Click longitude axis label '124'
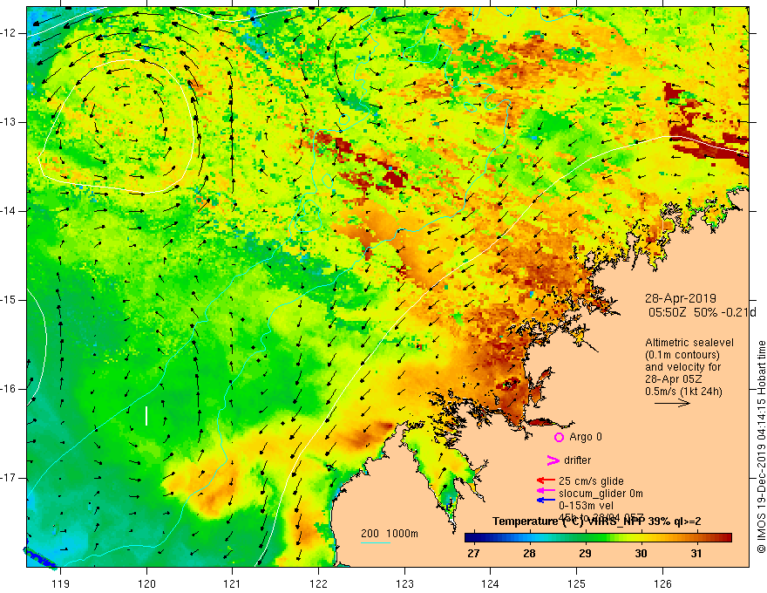 pyautogui.click(x=490, y=583)
